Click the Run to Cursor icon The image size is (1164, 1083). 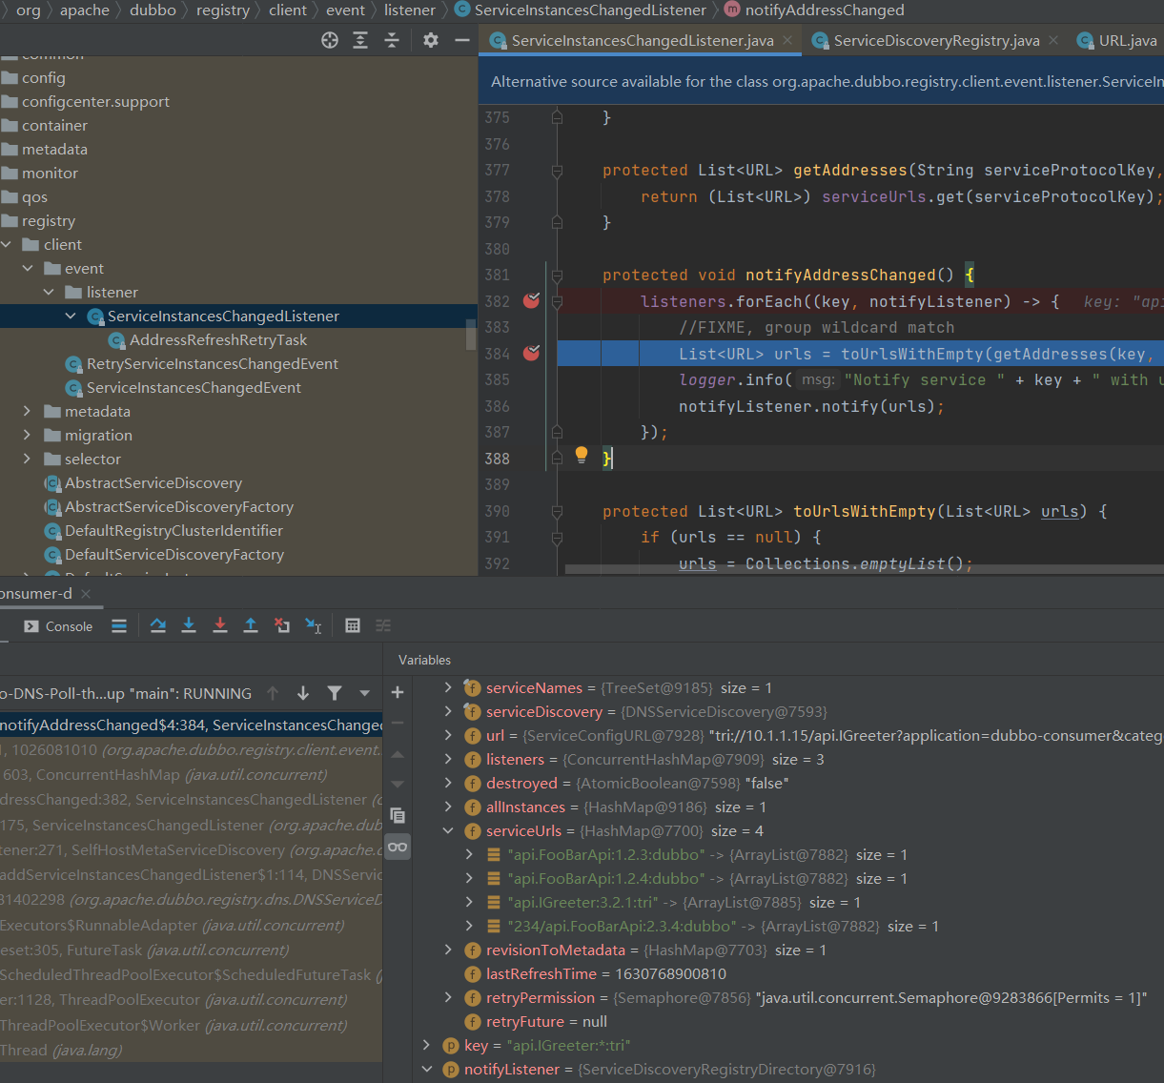(314, 625)
